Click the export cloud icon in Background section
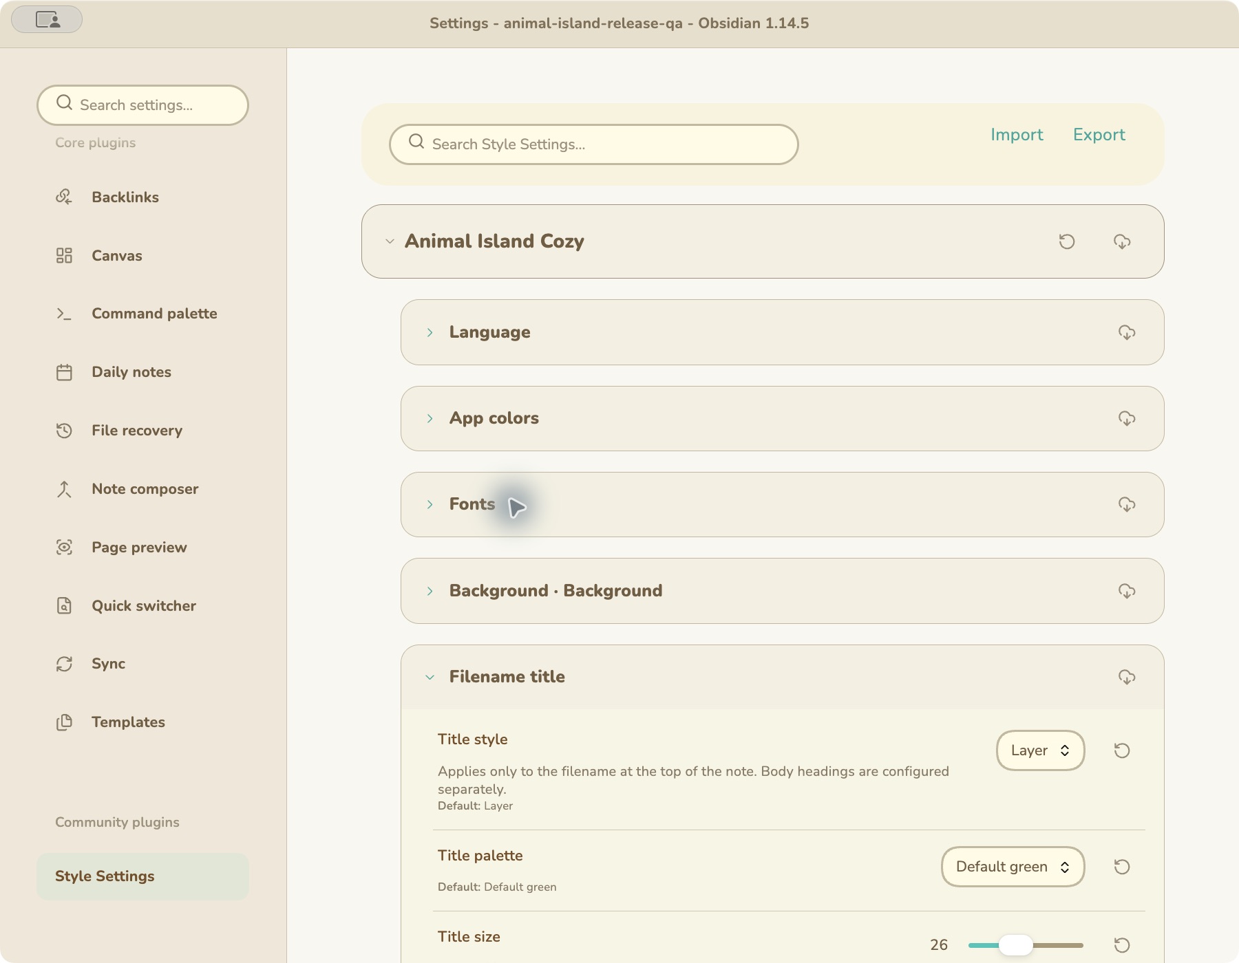This screenshot has width=1239, height=963. [x=1127, y=591]
